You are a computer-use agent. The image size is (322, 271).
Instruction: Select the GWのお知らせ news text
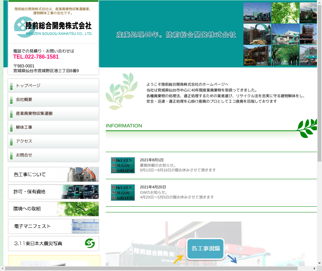tap(154, 192)
